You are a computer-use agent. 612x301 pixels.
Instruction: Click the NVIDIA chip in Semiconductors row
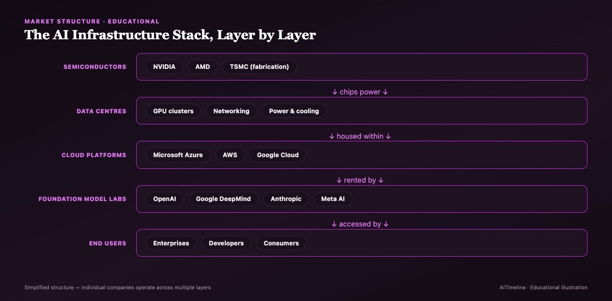point(164,67)
